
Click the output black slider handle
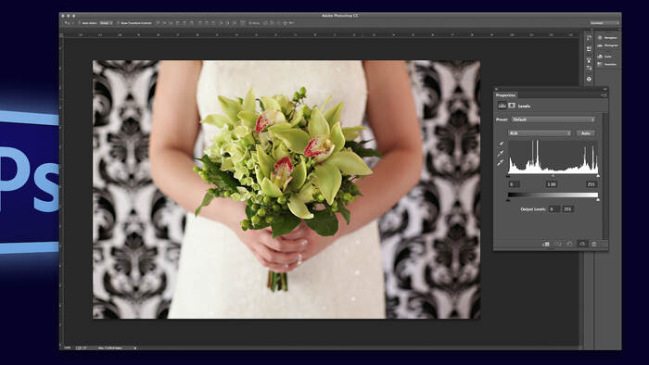[508, 200]
